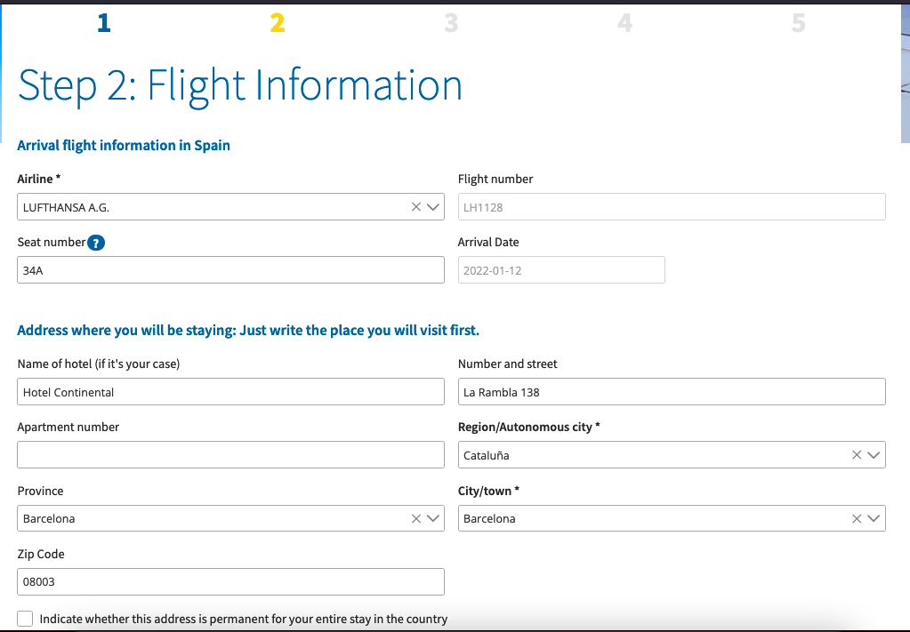This screenshot has width=910, height=632.
Task: Click the empty Apartment number field
Action: click(230, 455)
